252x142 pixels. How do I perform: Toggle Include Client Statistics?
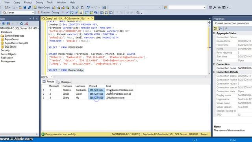pyautogui.click(x=96, y=12)
